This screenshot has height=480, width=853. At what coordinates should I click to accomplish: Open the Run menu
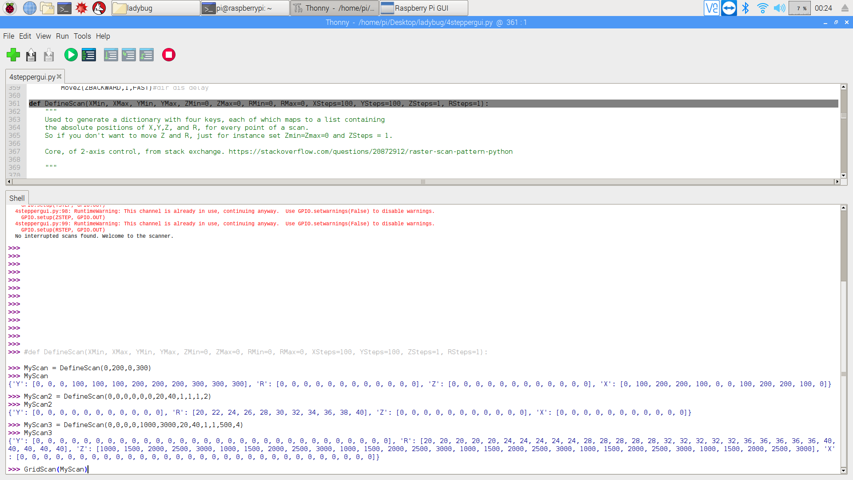pos(62,36)
